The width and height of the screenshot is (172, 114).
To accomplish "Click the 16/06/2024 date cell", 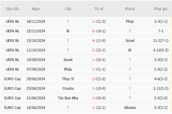I will (36, 107).
